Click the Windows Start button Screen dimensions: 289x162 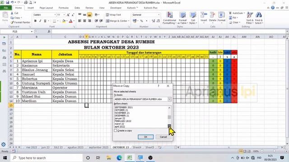5,158
